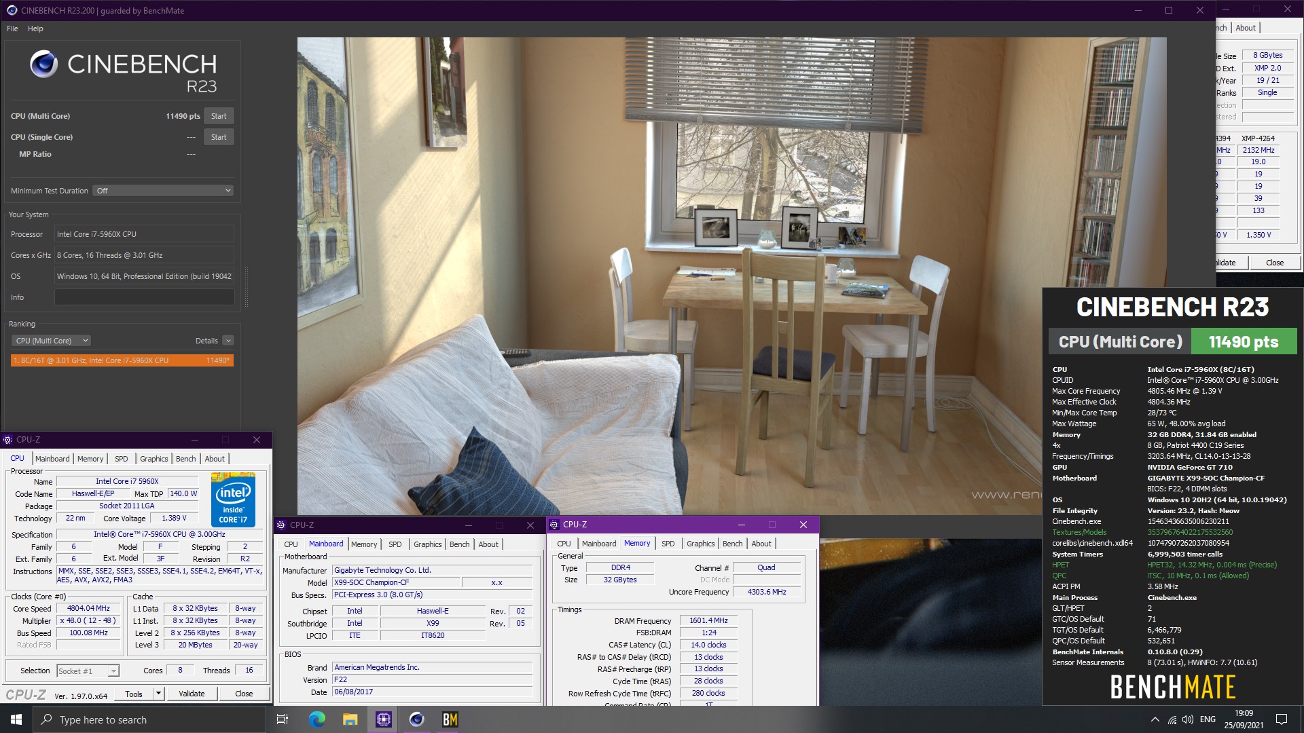The width and height of the screenshot is (1304, 733).
Task: Start the CPU (Single Core) test
Action: tap(219, 137)
